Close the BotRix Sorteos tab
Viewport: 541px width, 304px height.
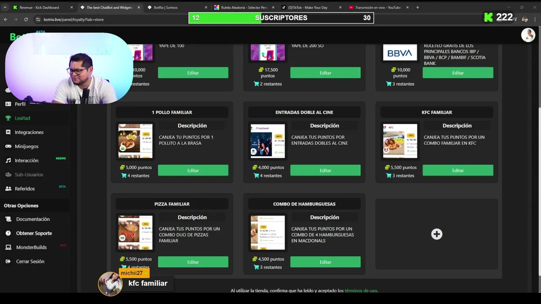tap(206, 7)
